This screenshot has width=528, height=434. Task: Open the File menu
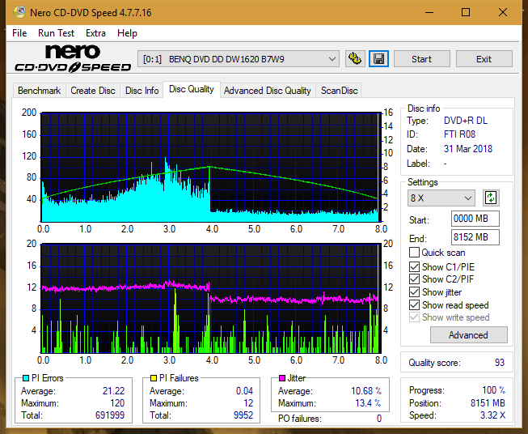click(19, 33)
